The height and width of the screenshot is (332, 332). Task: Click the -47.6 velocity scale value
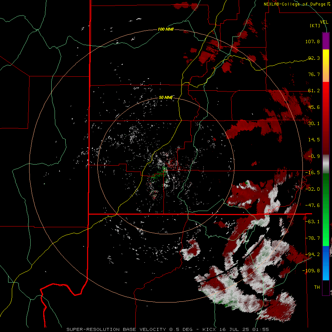(x=312, y=205)
